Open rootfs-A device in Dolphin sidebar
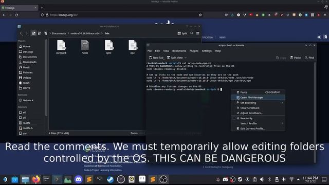 26,128
